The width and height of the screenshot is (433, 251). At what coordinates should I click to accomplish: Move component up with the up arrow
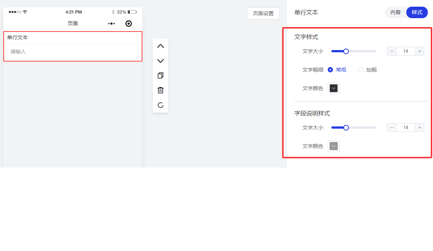tap(161, 46)
